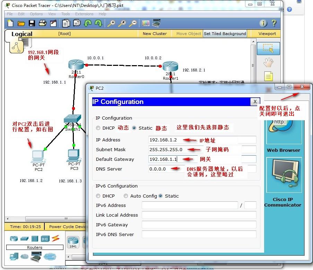Click the workspace vertical scrollbar up arrow

pos(253,42)
